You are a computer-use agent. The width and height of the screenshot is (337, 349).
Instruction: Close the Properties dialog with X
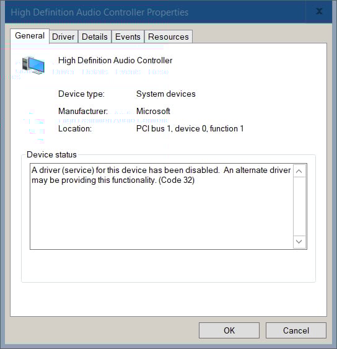click(x=319, y=11)
